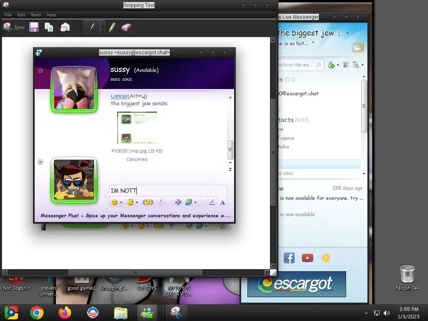The height and width of the screenshot is (321, 428).
Task: Show hidden tray icons arrow
Action: pyautogui.click(x=366, y=313)
